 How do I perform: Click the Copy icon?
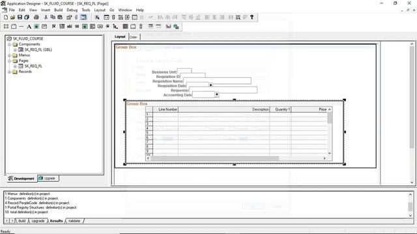pos(53,18)
